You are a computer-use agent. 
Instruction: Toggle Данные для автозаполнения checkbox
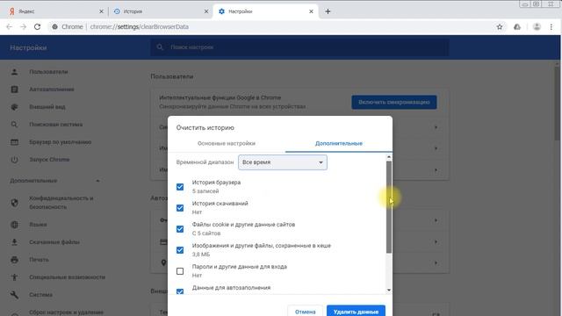click(180, 291)
